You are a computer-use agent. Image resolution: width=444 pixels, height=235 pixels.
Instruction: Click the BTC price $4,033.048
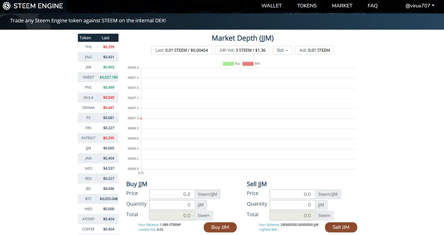tap(109, 199)
